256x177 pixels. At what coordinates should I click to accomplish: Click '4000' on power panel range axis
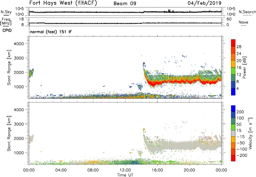pos(19,44)
